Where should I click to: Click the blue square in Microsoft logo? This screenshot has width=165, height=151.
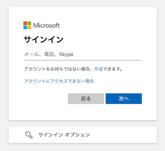click(x=25, y=27)
